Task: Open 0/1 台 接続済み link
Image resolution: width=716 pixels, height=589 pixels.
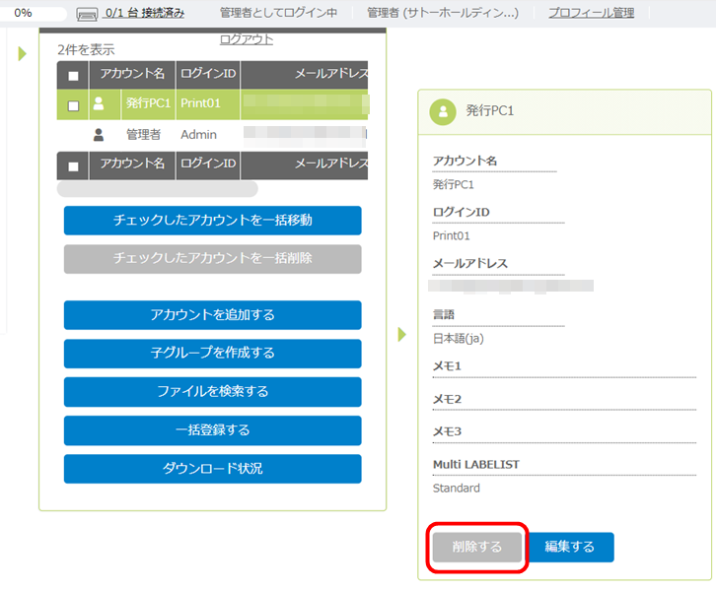Action: tap(145, 13)
